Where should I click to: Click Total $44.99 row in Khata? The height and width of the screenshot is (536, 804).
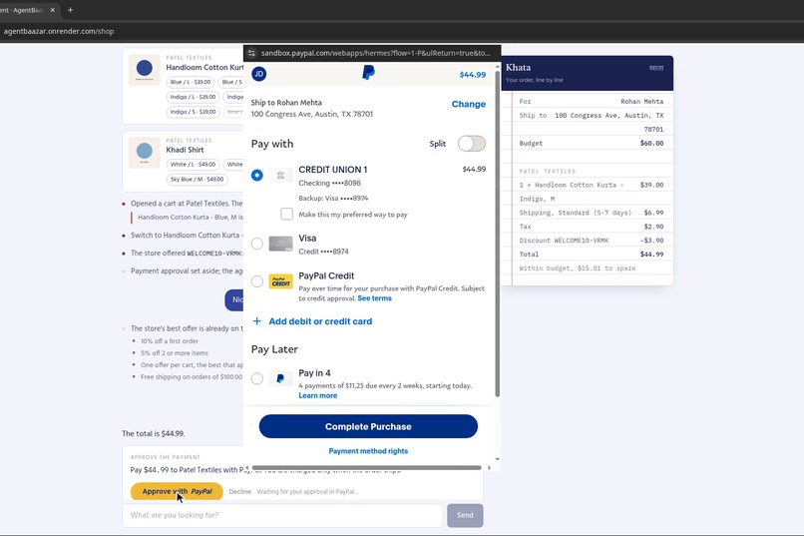pos(592,255)
